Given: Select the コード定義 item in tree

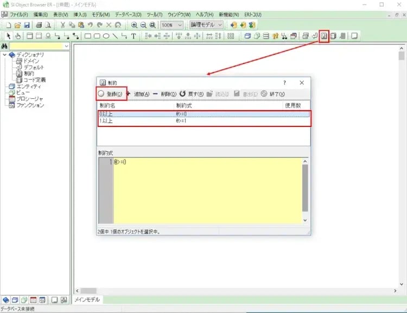Looking at the screenshot, I should (34, 80).
